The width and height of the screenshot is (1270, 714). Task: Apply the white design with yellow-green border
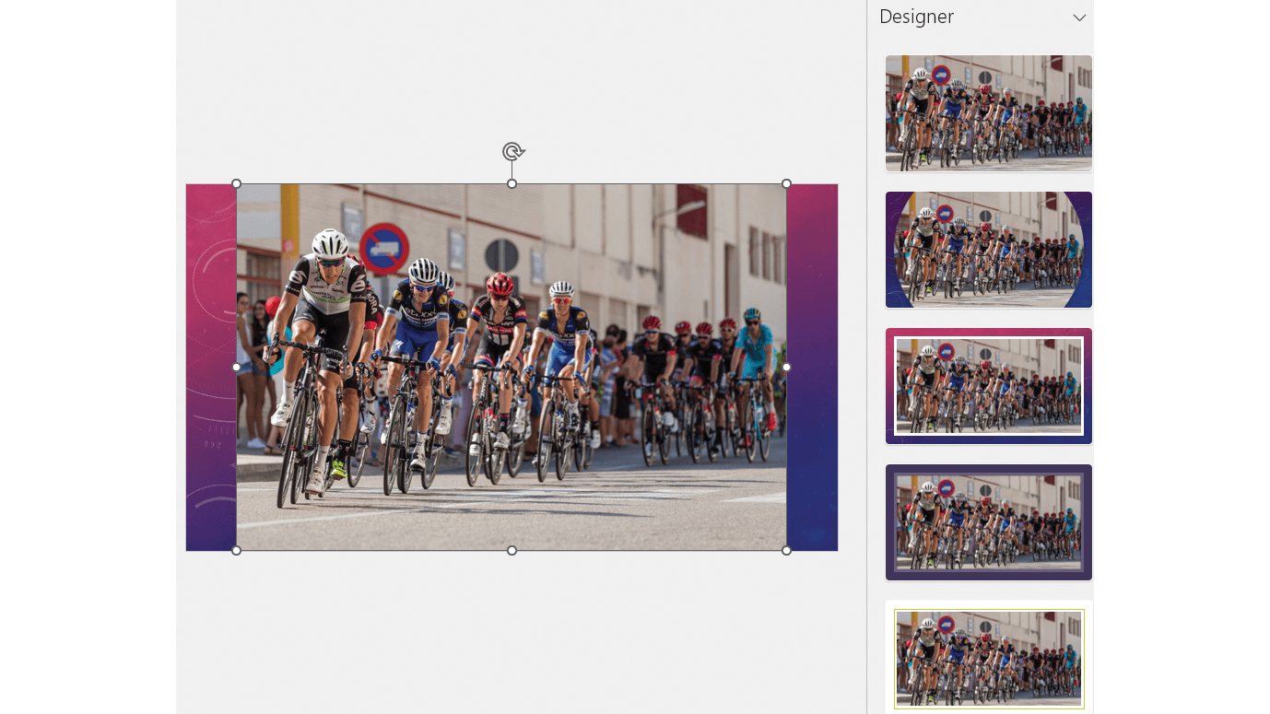click(x=989, y=658)
